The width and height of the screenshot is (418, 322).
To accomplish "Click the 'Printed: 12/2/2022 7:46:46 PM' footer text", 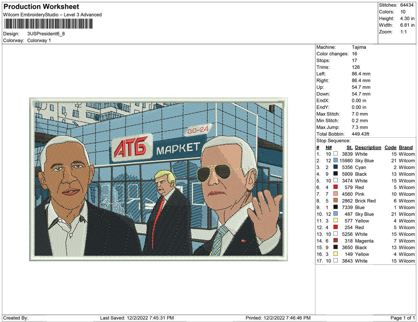I will pos(278,318).
